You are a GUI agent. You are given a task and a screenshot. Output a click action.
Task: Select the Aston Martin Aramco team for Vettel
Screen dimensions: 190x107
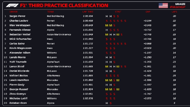click(59, 34)
